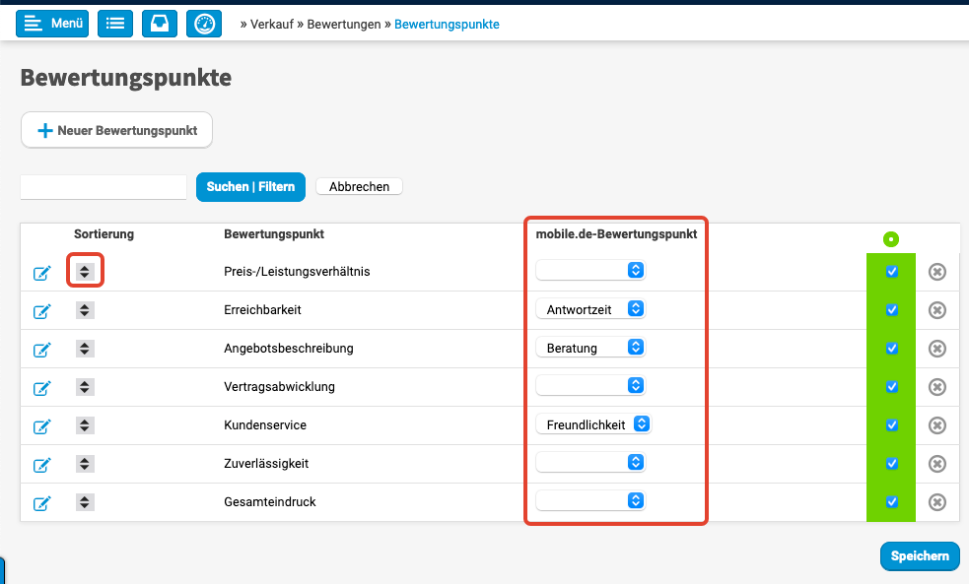Click the sort stepper for Preis-/Leistungsverhältnis

point(85,271)
